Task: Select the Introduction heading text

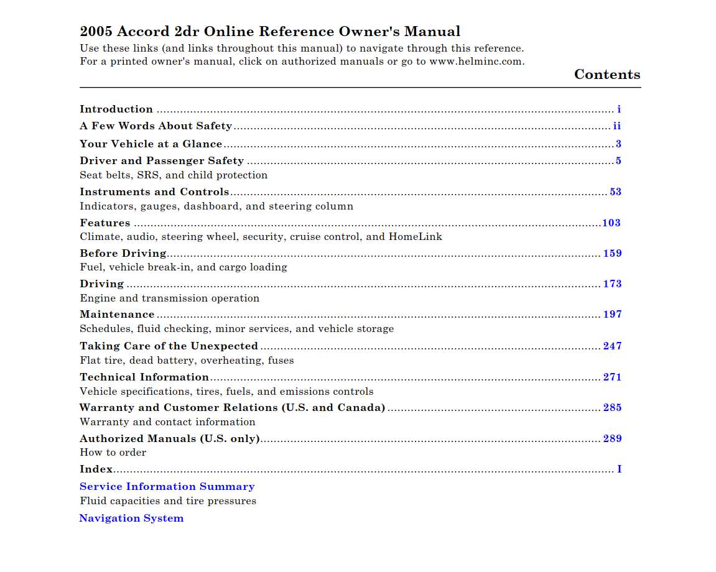Action: (x=116, y=109)
